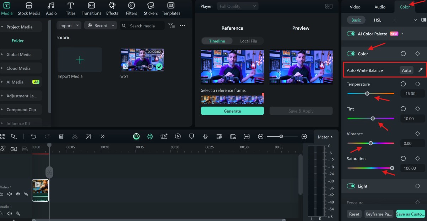Image resolution: width=427 pixels, height=221 pixels.
Task: Click the auto ripple link icon
Action: point(2,149)
